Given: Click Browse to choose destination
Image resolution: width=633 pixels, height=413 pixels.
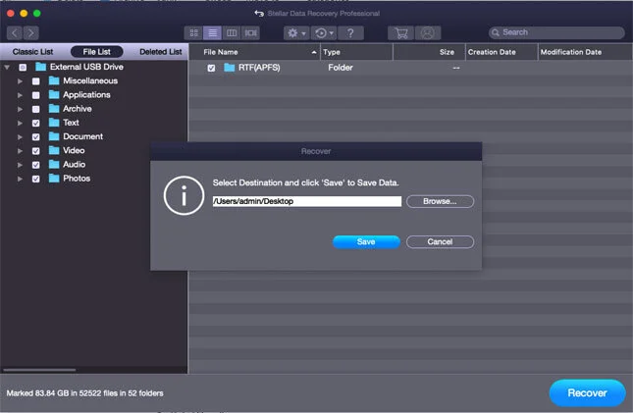Looking at the screenshot, I should 440,201.
